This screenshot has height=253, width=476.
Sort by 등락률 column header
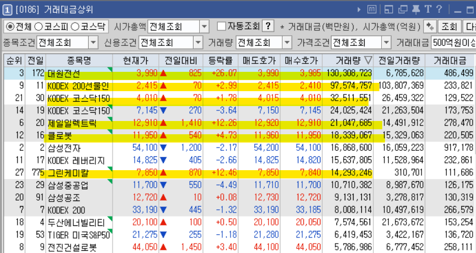(221, 61)
